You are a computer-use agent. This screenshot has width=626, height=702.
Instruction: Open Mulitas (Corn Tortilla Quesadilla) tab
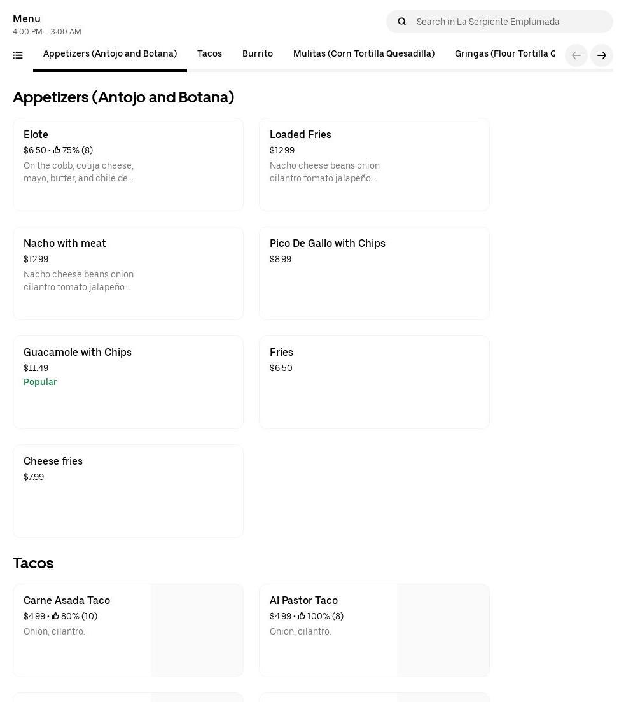[x=363, y=54]
